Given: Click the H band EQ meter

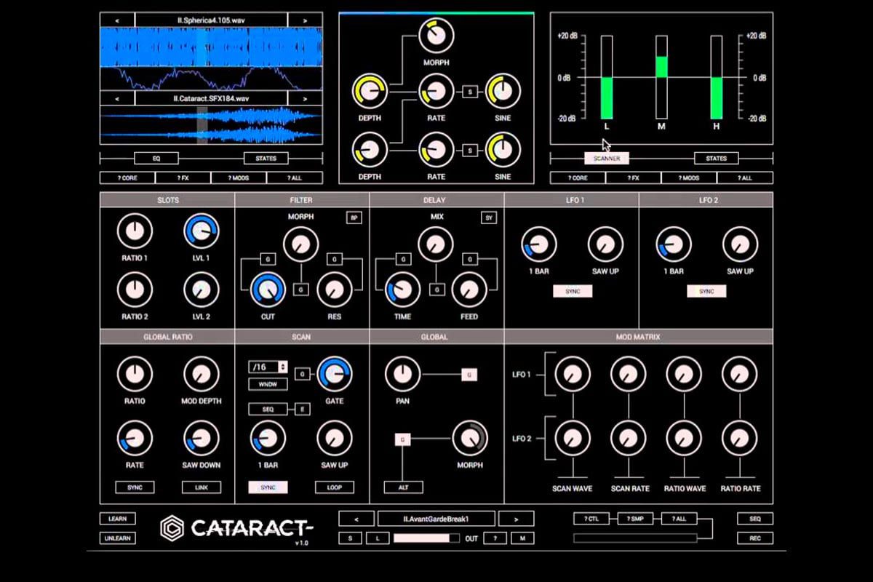Looking at the screenshot, I should pyautogui.click(x=717, y=77).
